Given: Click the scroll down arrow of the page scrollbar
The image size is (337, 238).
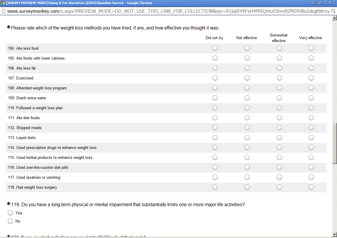Looking at the screenshot, I should 335,234.
